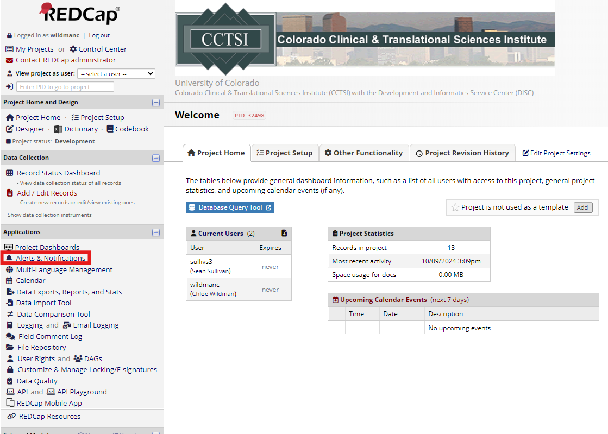
Task: Click the Log out link
Action: [99, 35]
